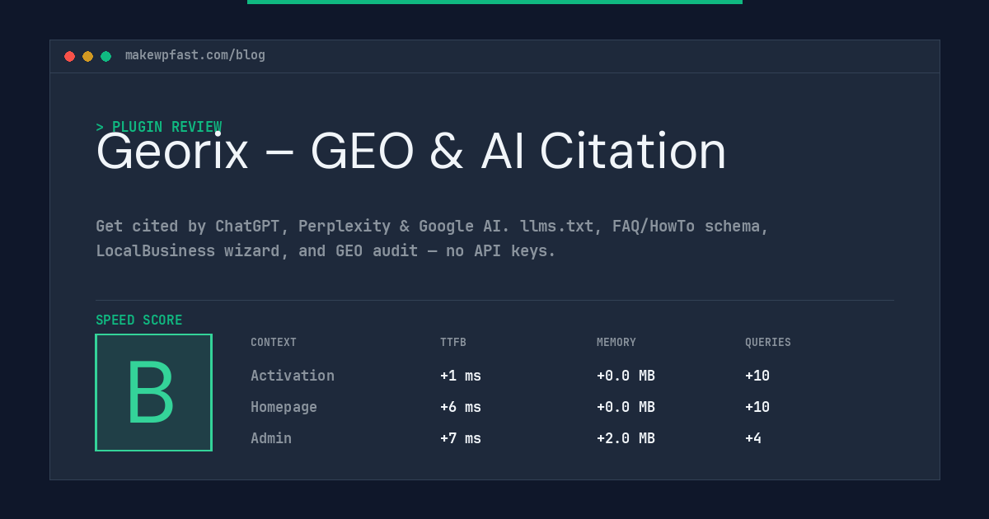Click Activation memory value '+0.0 MB'

click(626, 376)
